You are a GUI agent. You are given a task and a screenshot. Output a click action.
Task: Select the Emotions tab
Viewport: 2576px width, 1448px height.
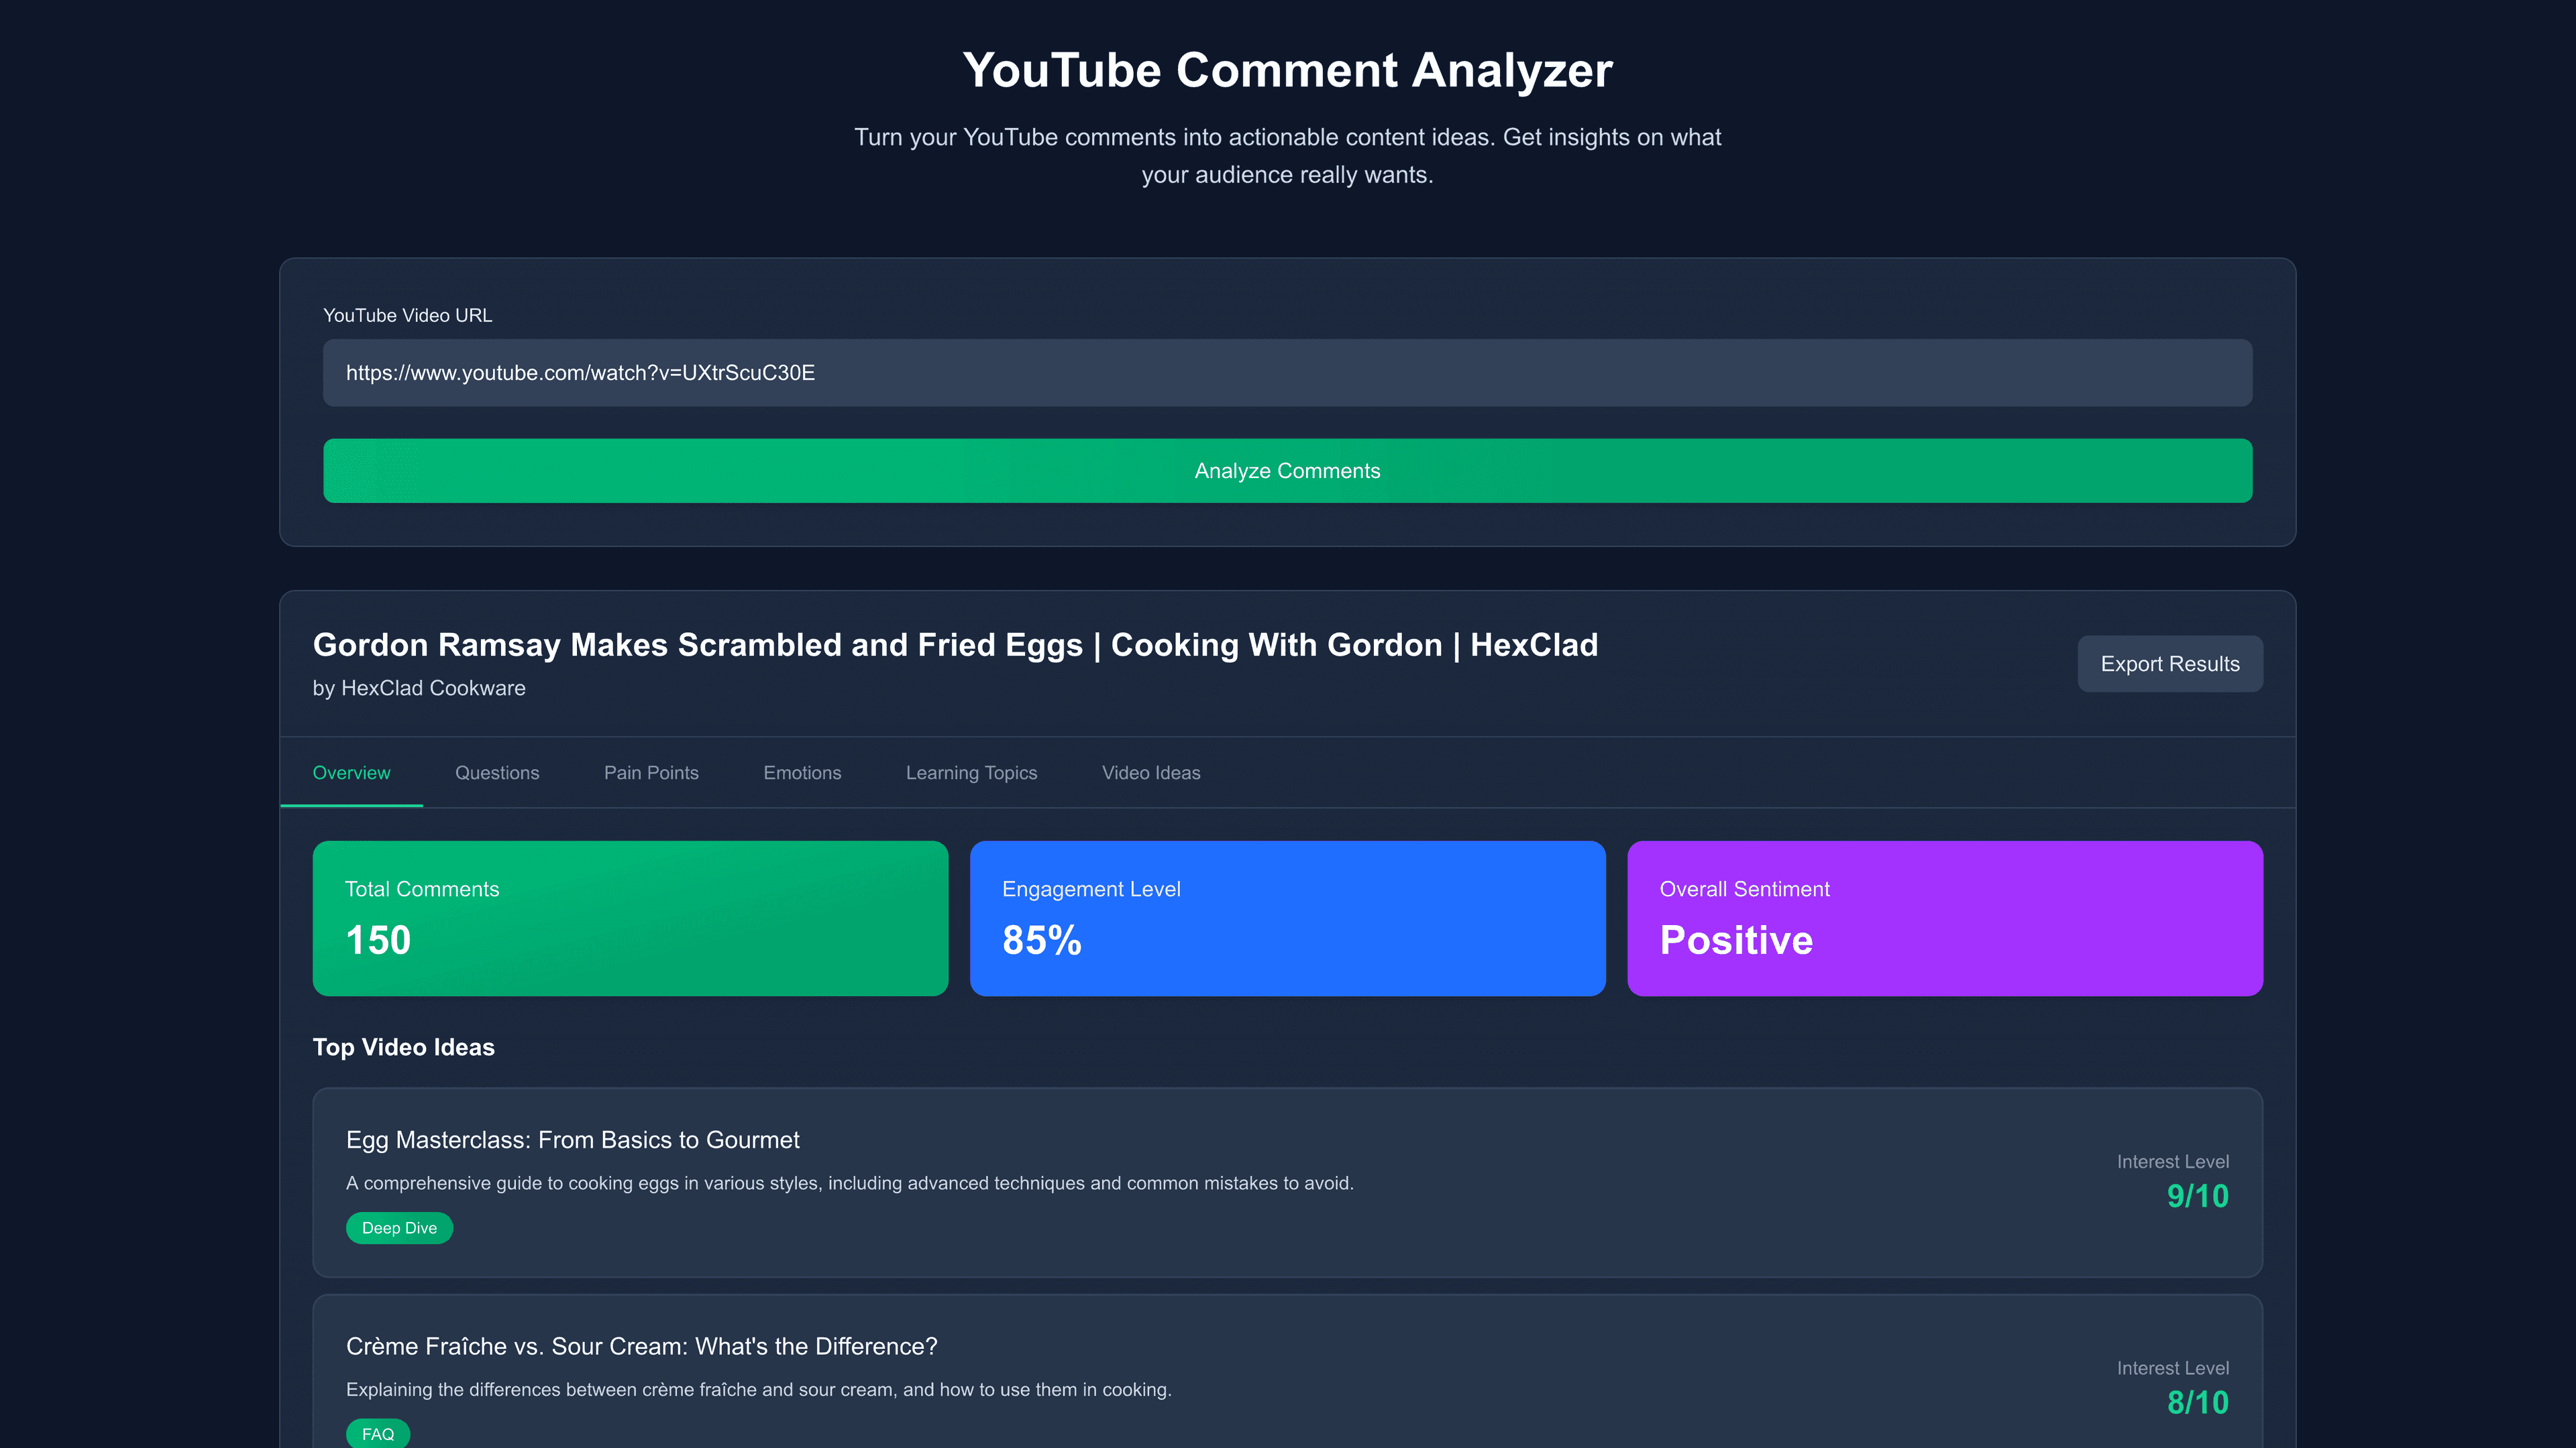802,772
